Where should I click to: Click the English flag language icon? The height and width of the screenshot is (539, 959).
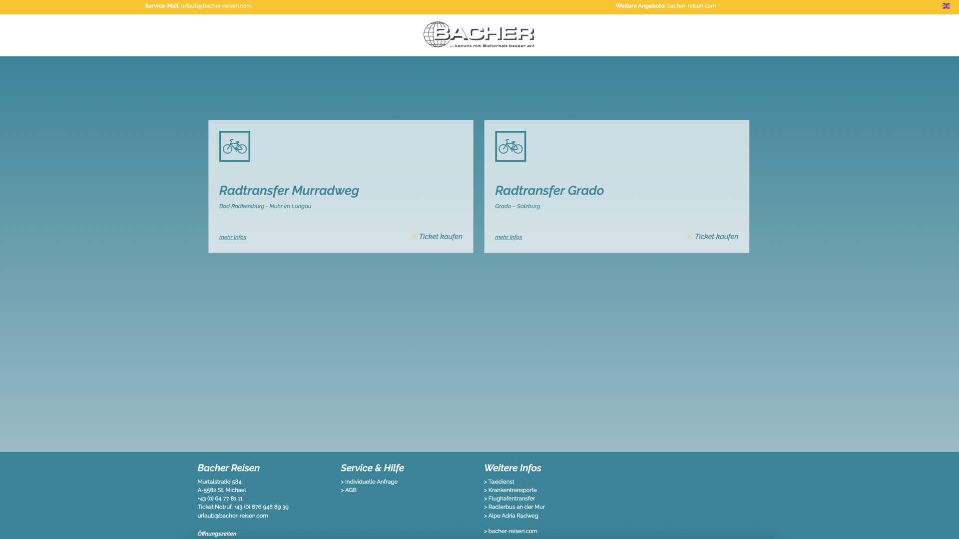(946, 6)
